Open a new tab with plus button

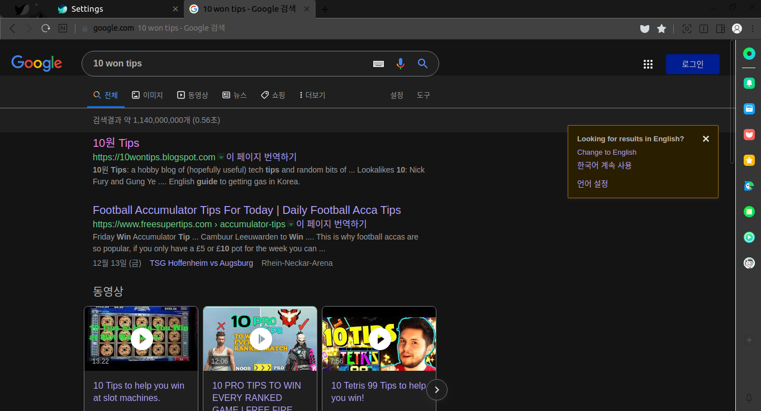(325, 9)
